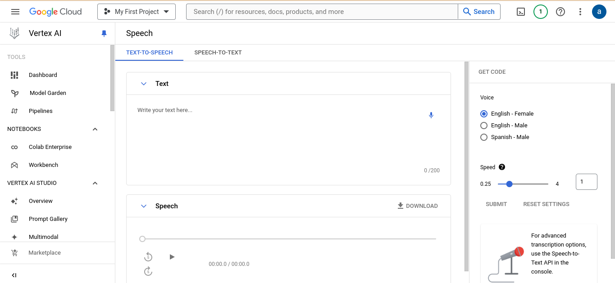Collapse the sidebar with arrow icon
Screen dimensions: 615x283
(14, 275)
